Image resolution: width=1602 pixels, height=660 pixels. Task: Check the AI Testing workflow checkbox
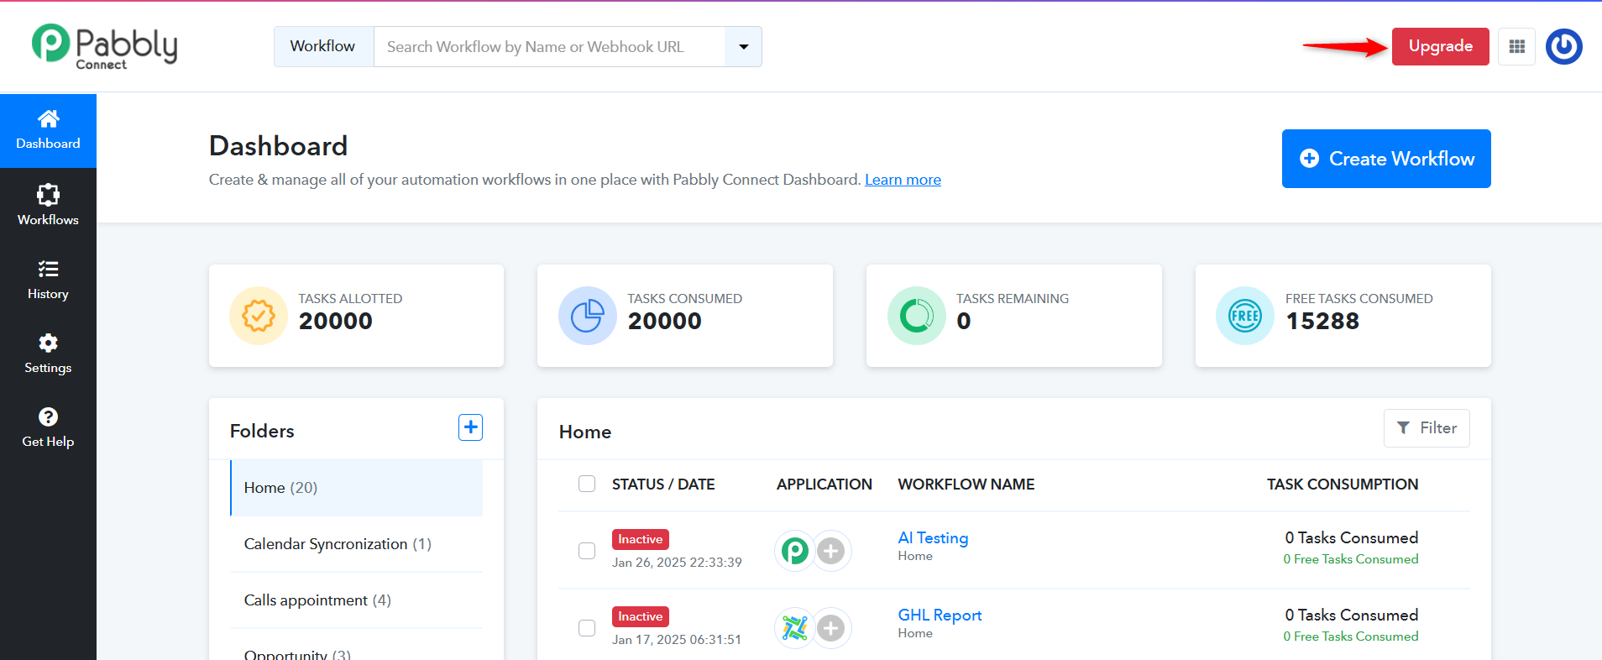pos(587,551)
